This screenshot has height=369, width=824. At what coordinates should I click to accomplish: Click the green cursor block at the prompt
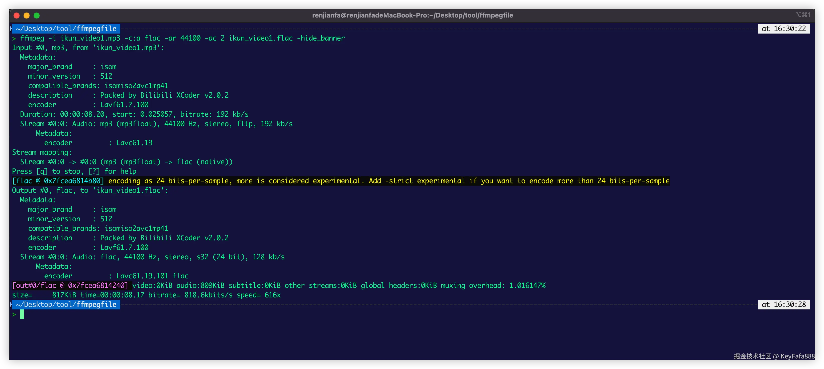(x=22, y=314)
